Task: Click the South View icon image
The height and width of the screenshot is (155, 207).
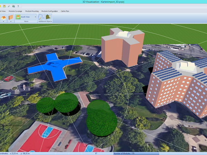Action: pos(18,16)
